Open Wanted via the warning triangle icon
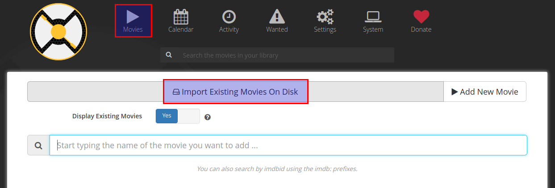Viewport: 555px width, 188px height. (x=277, y=17)
